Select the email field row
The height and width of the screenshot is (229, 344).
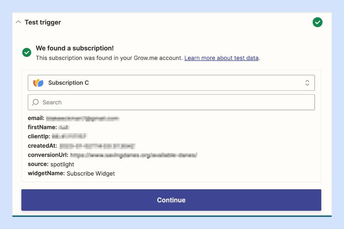tap(74, 118)
